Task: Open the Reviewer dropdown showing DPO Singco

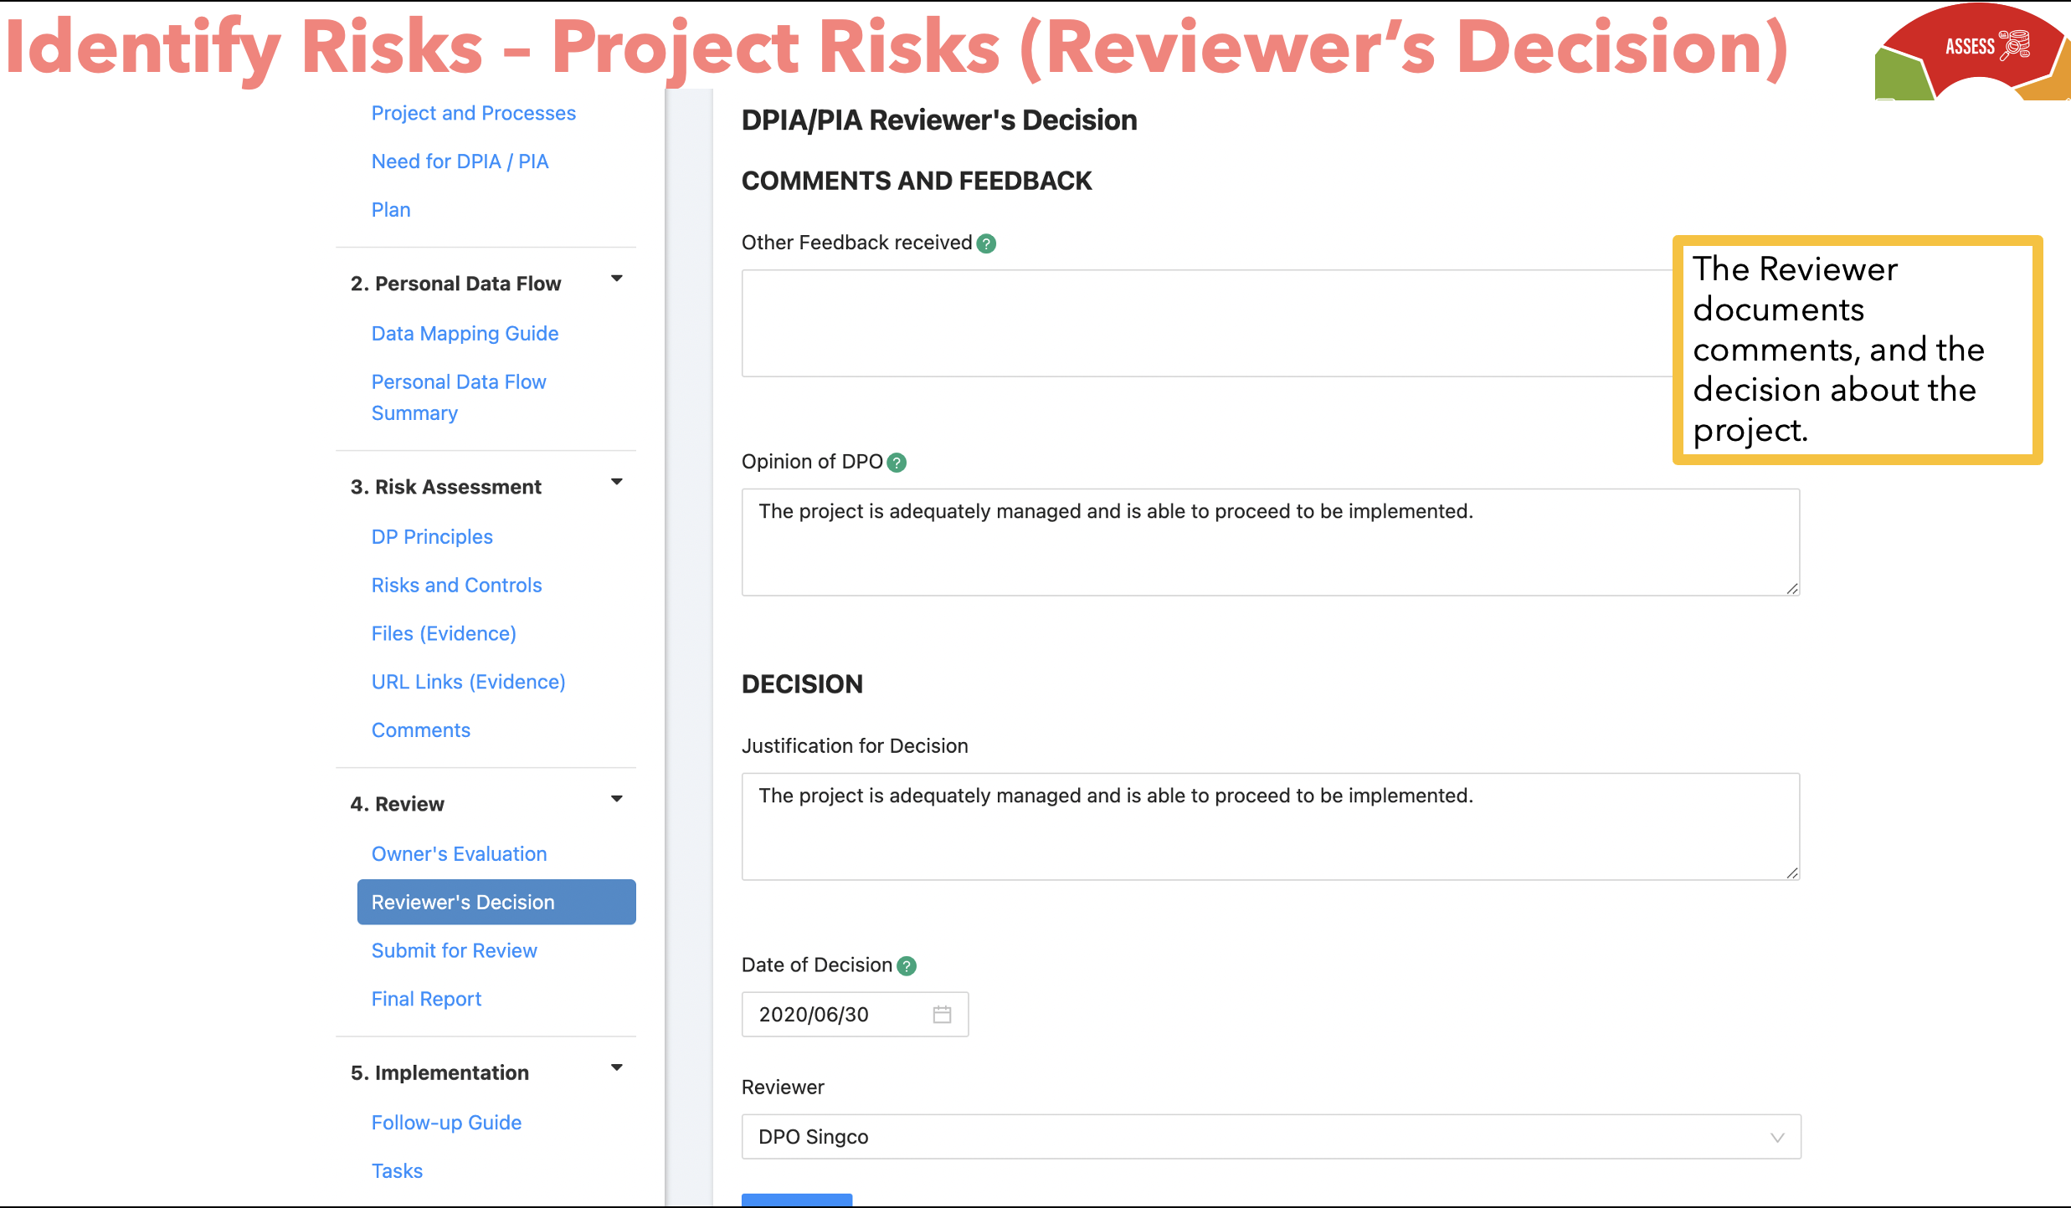Action: click(x=1270, y=1137)
